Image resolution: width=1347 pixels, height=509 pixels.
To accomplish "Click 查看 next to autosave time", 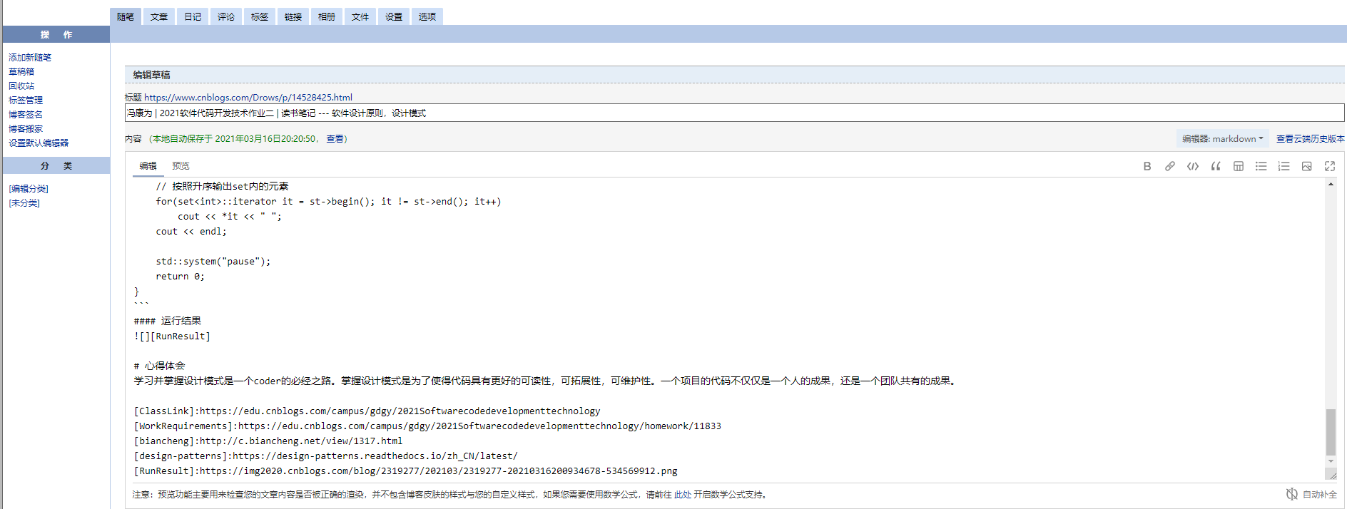I will (335, 139).
